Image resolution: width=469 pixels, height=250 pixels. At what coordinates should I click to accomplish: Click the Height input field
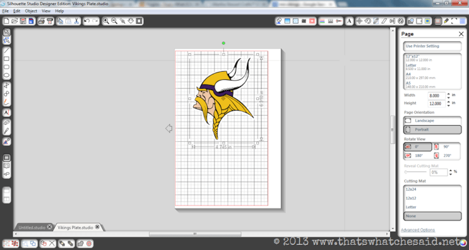pyautogui.click(x=436, y=104)
